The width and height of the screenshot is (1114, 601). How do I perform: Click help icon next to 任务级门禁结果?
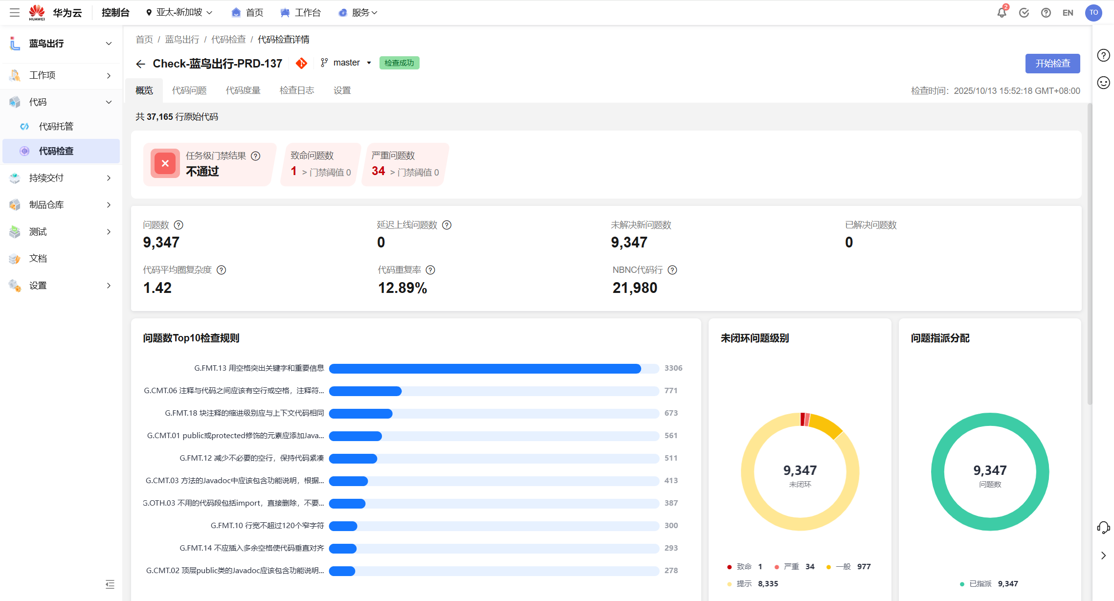pyautogui.click(x=256, y=156)
